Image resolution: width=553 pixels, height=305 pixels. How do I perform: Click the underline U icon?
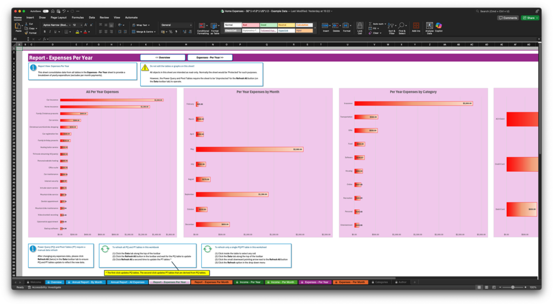pyautogui.click(x=55, y=32)
